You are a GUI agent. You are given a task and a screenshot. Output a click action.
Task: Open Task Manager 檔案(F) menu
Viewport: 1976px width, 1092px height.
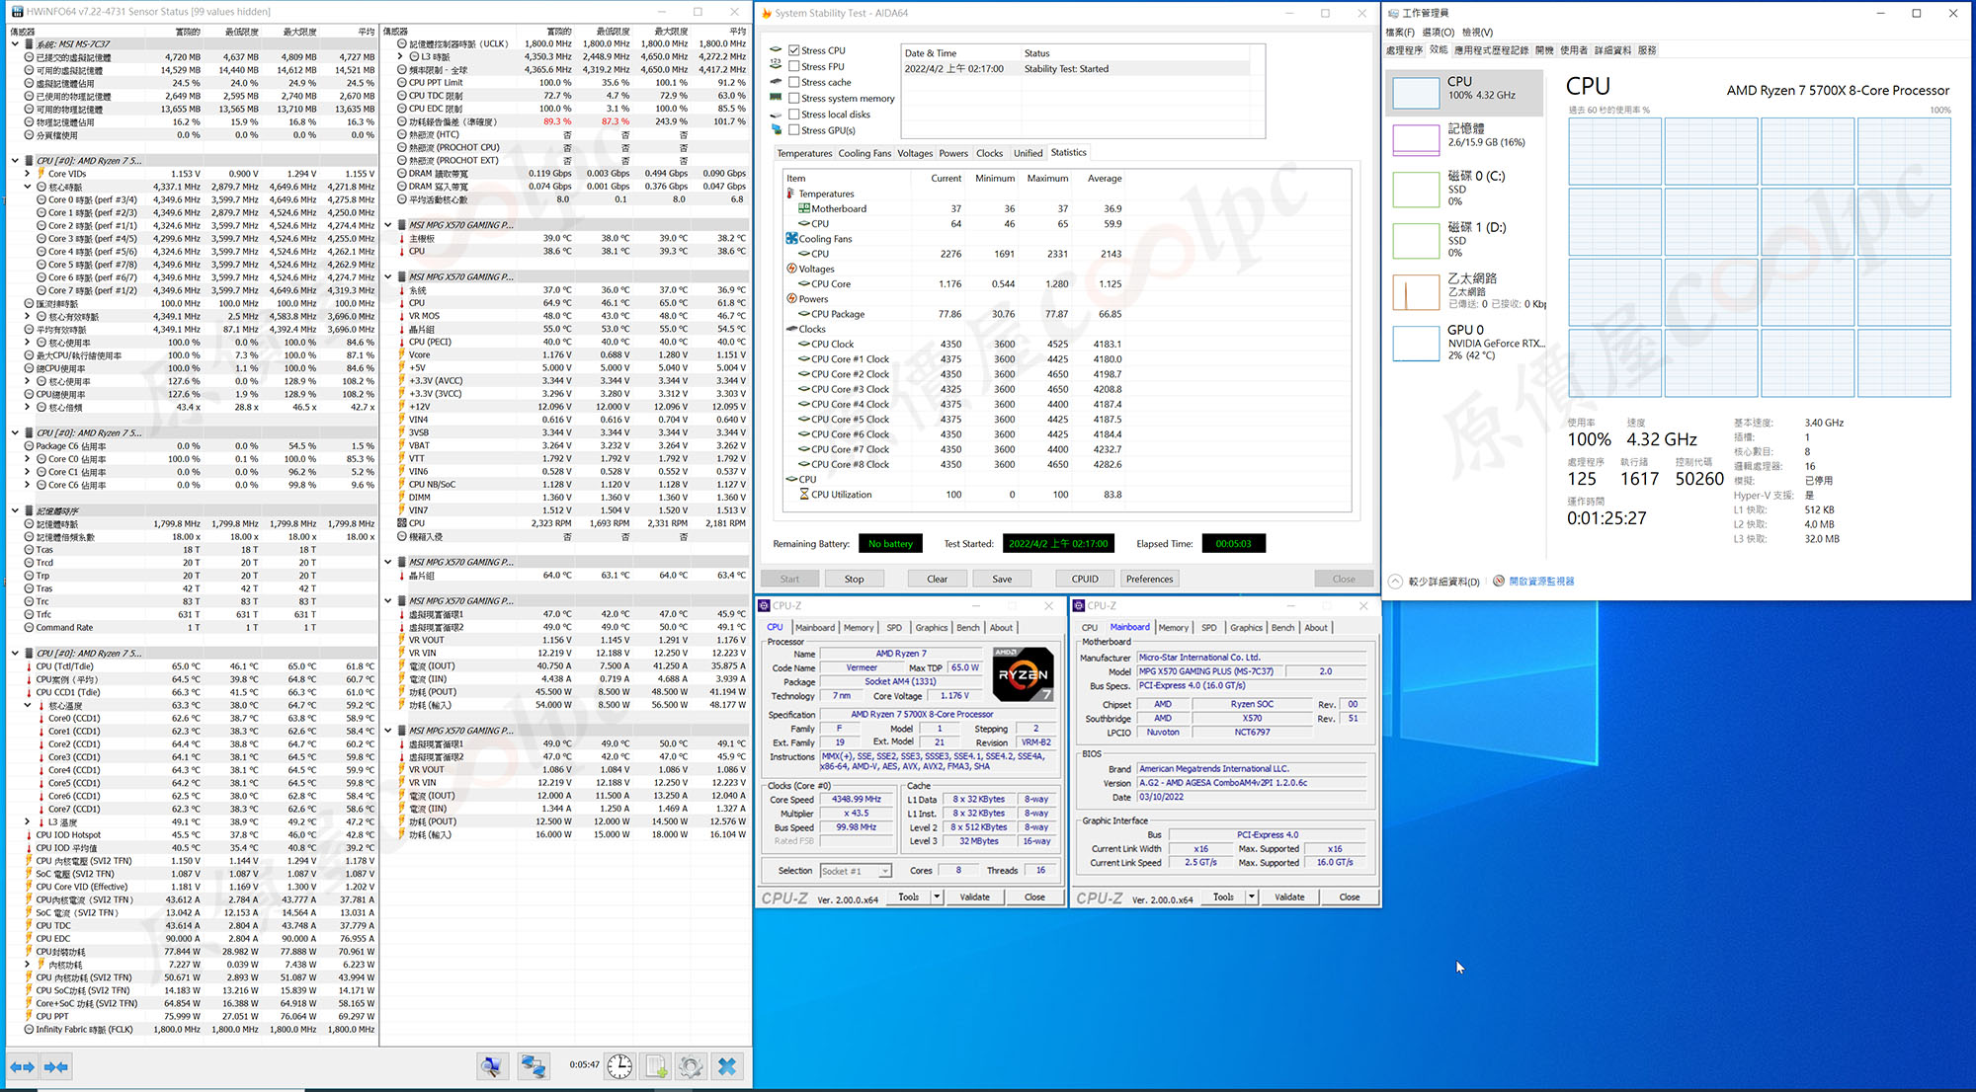click(1400, 33)
